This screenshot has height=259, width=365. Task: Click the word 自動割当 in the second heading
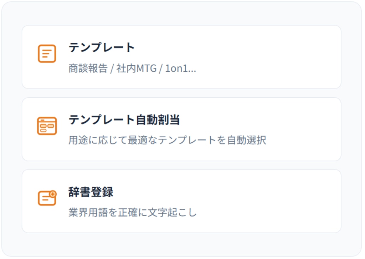pos(157,120)
